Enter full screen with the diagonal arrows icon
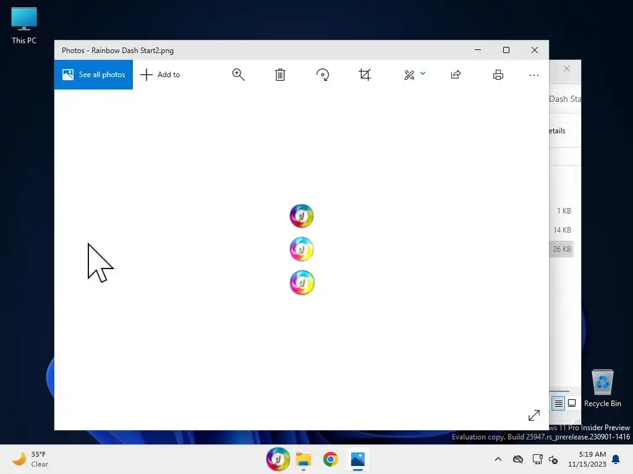The height and width of the screenshot is (474, 633). [x=533, y=415]
